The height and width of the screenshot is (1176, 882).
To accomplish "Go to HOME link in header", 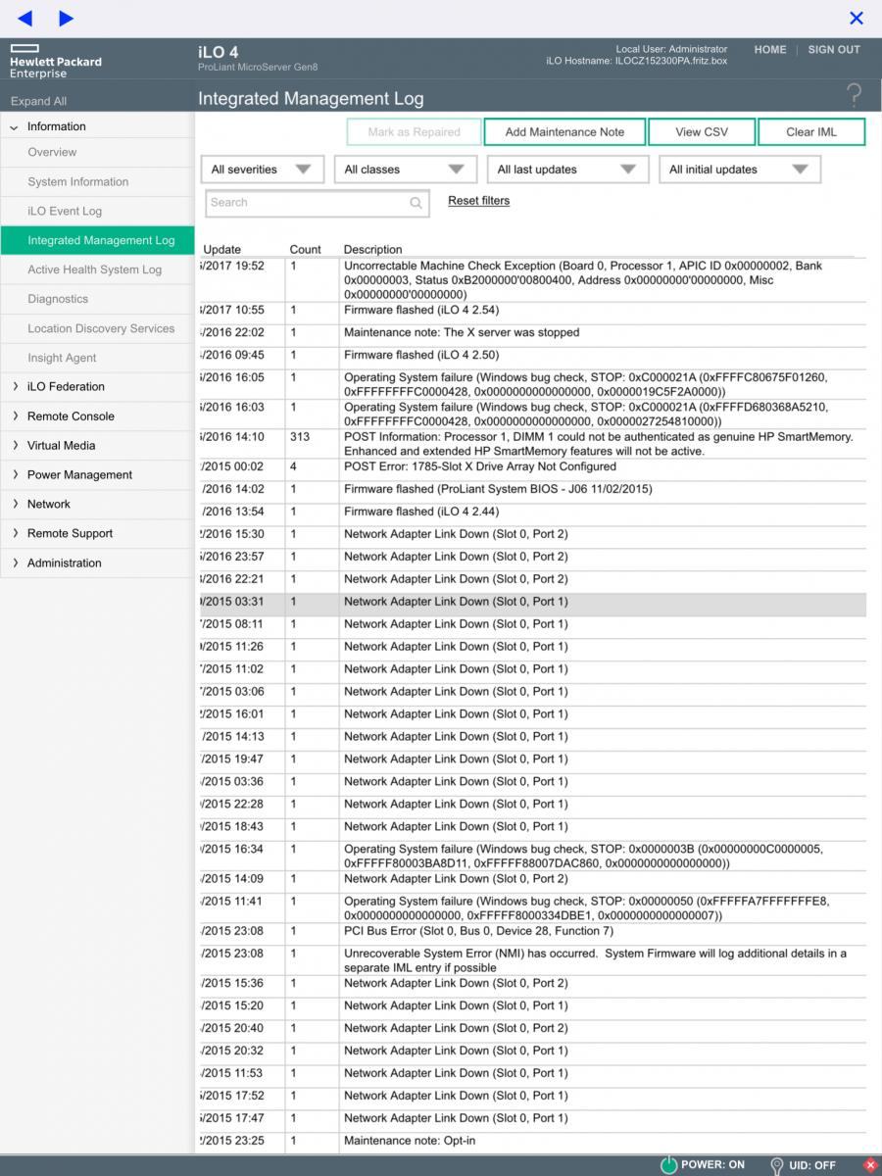I will pyautogui.click(x=770, y=50).
